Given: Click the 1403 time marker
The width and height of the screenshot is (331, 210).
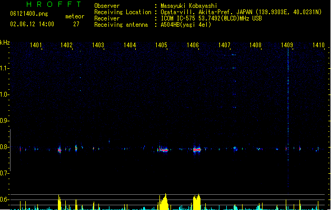Looking at the screenshot, I should (98, 45).
